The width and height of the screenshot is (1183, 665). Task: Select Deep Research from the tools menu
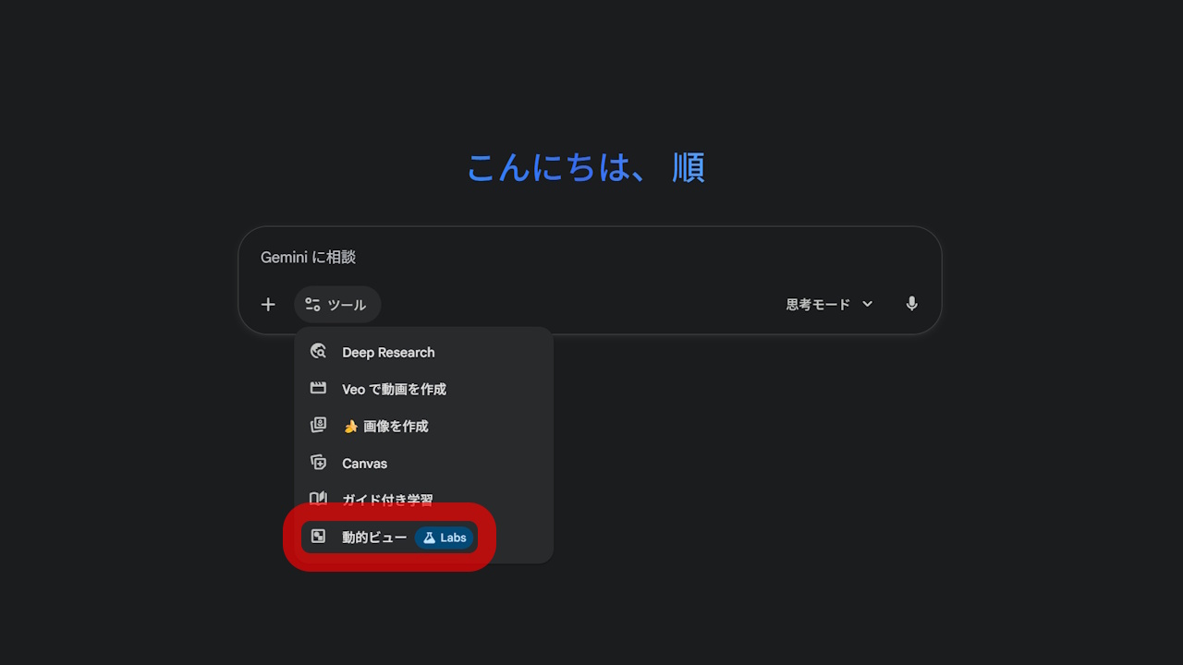[x=388, y=352]
